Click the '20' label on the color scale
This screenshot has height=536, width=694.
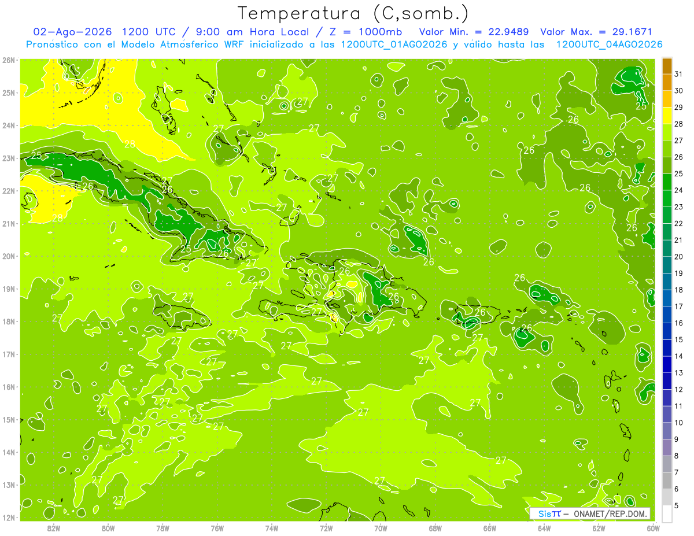coord(678,257)
